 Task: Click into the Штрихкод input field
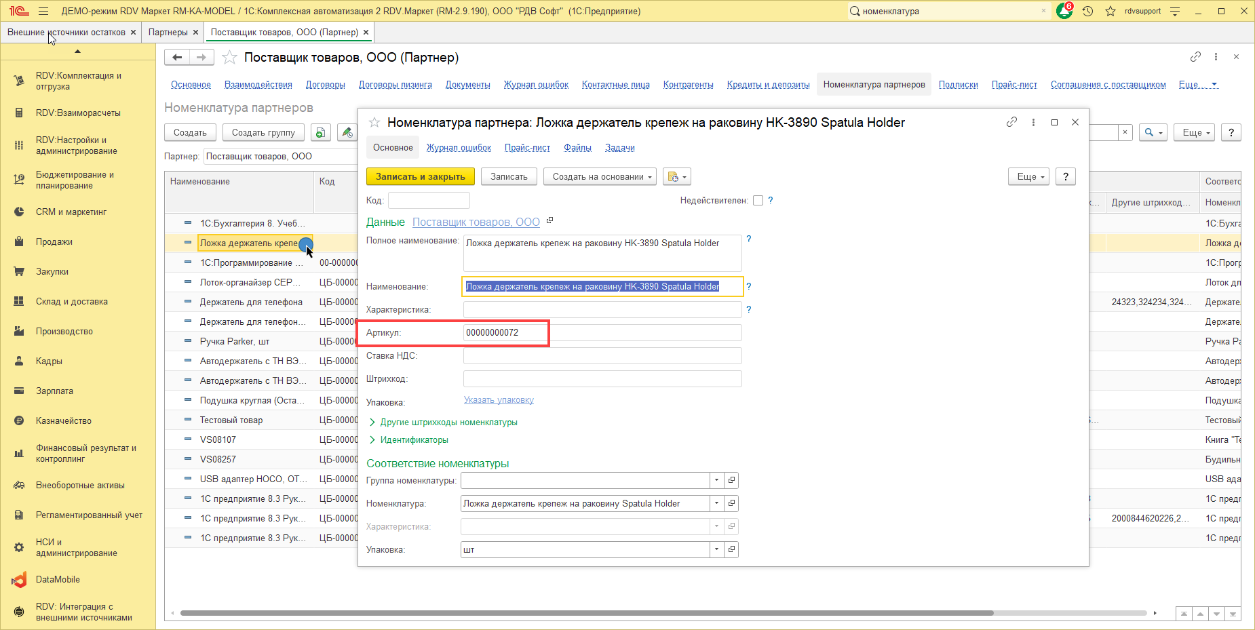[x=602, y=379]
